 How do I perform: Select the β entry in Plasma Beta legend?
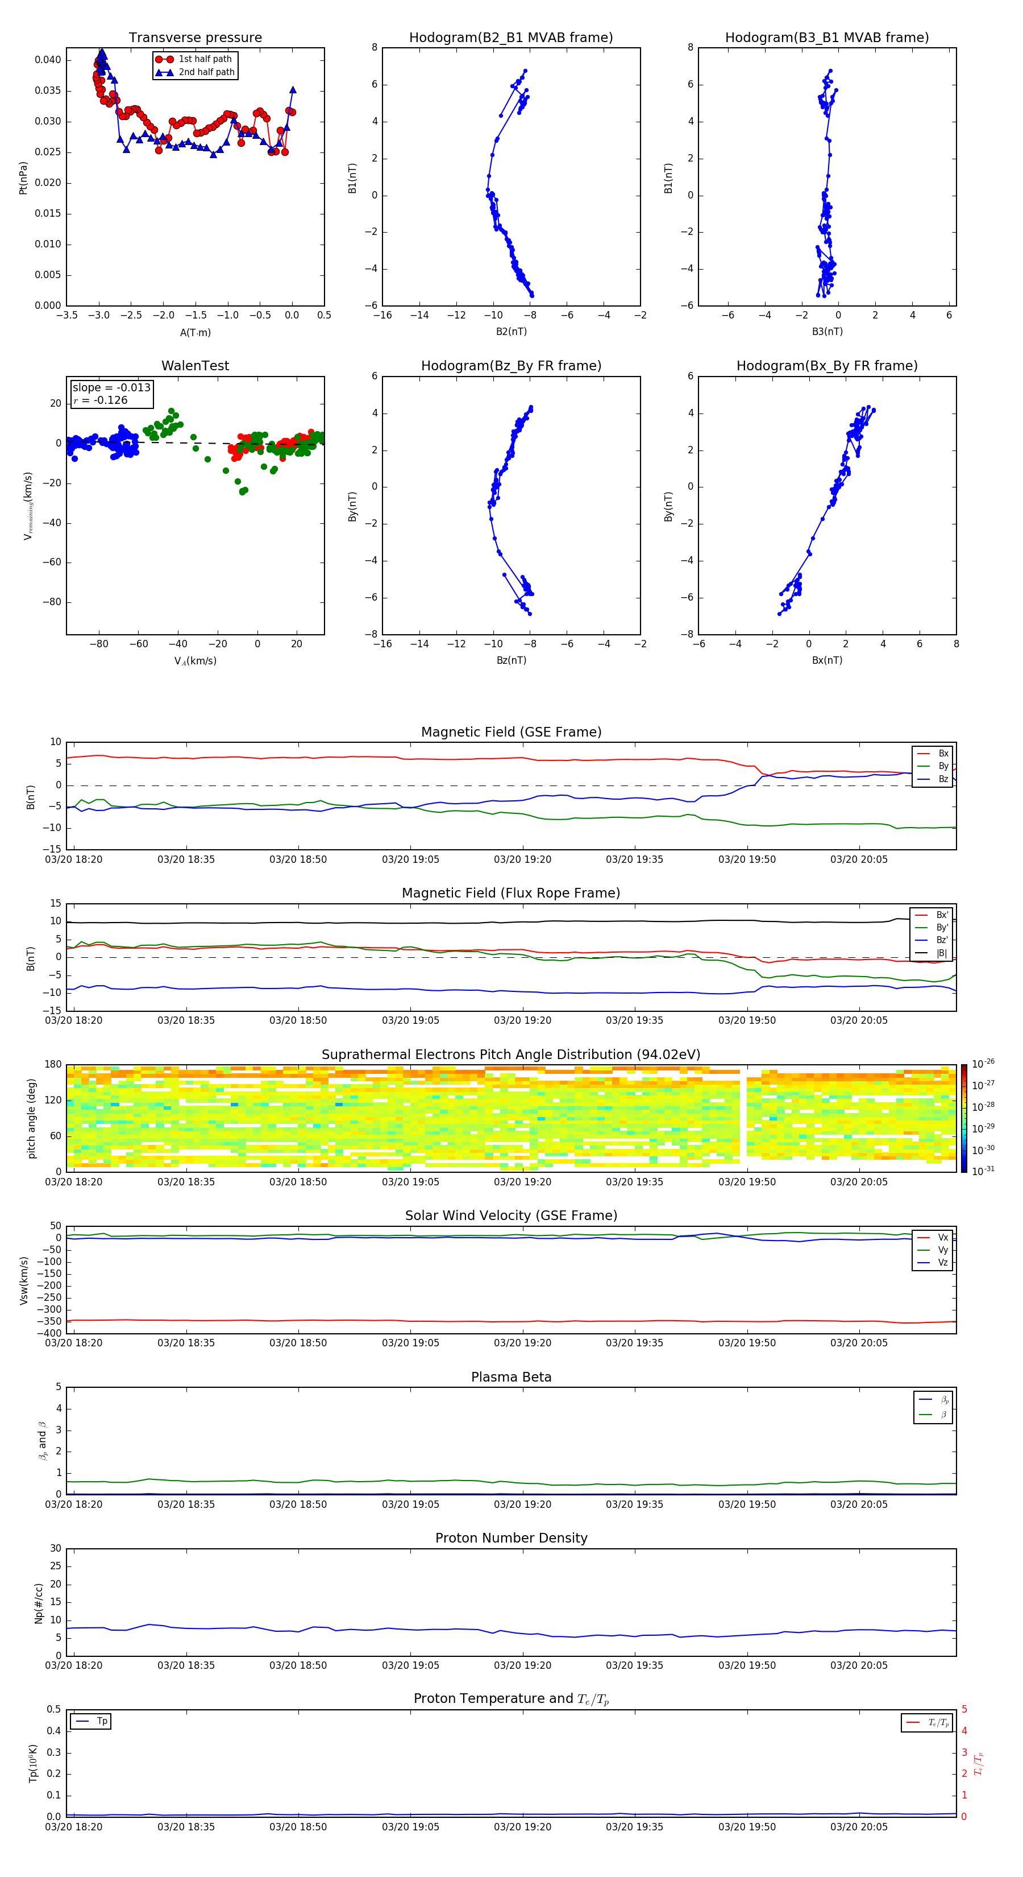[x=933, y=1415]
